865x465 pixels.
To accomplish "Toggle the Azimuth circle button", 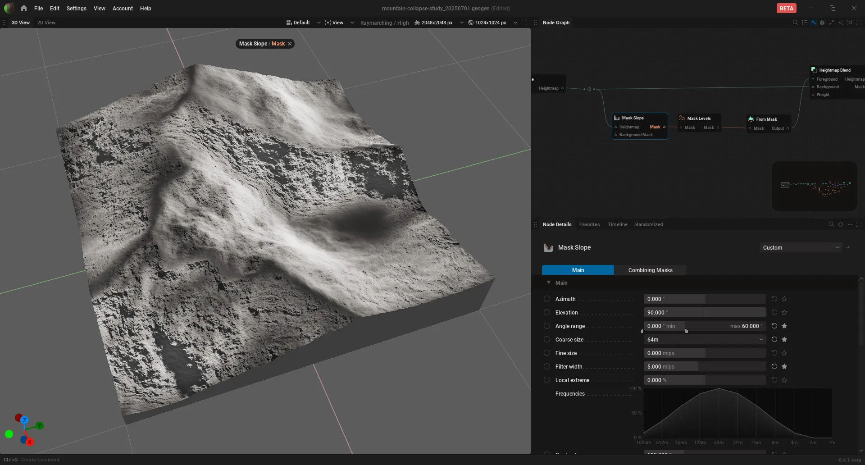I will (x=547, y=299).
